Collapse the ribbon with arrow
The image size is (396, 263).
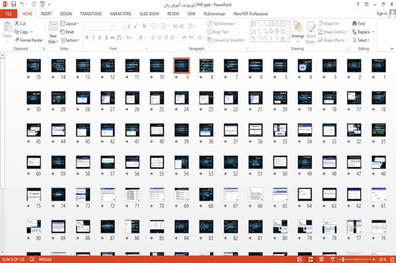click(391, 49)
